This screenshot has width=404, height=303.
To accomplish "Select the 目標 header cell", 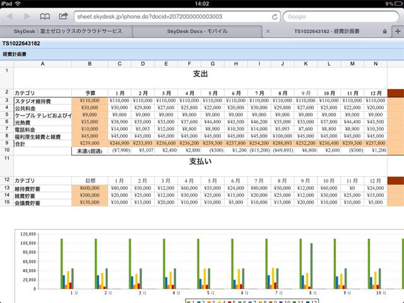I will click(90, 181).
